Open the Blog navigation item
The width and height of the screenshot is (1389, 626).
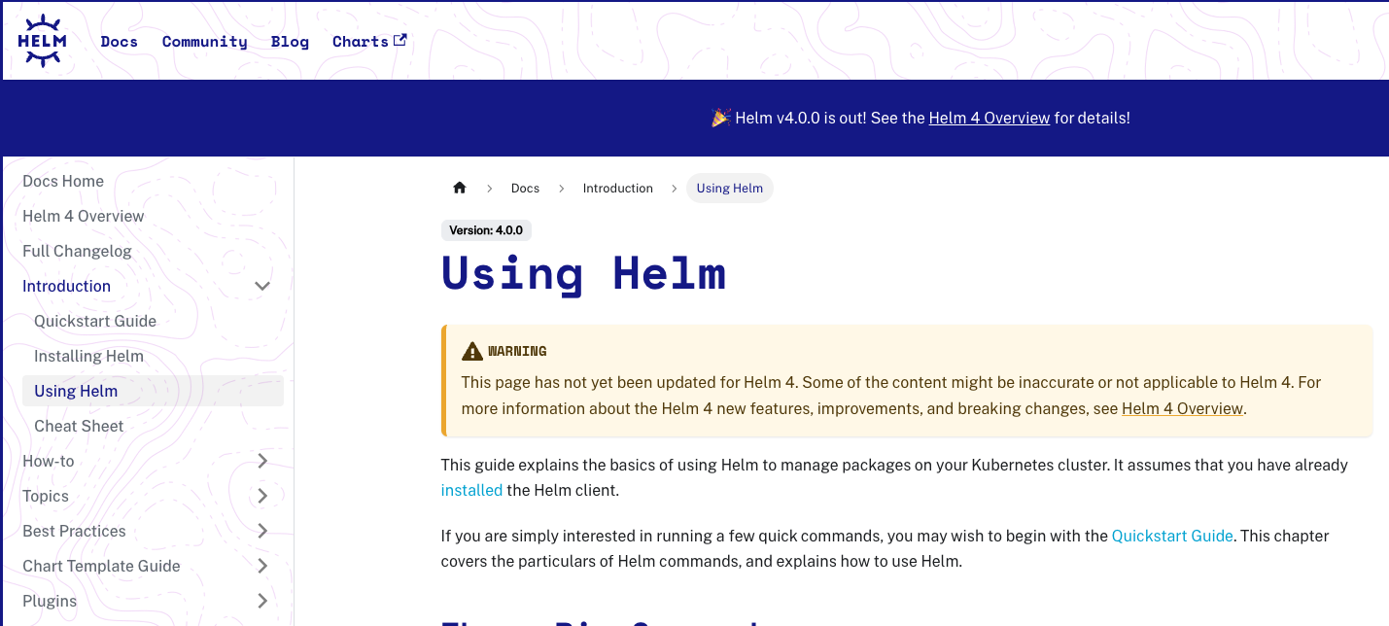click(290, 42)
